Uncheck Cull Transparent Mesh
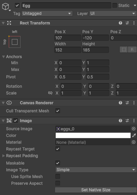The image size is (137, 195). [x=58, y=111]
